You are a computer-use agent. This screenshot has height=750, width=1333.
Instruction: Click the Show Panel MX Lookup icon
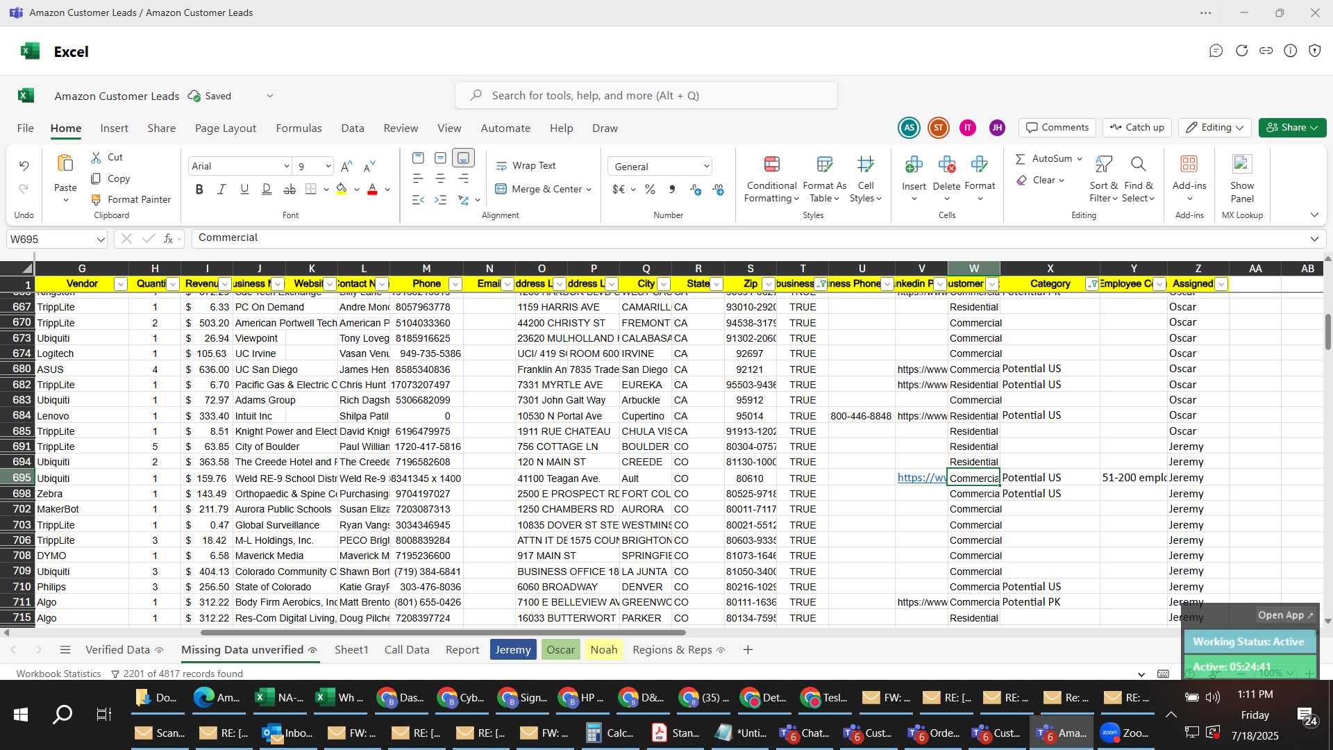coord(1241,165)
